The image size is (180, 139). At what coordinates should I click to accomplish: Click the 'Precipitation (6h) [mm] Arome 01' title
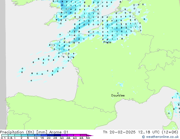click(x=34, y=132)
